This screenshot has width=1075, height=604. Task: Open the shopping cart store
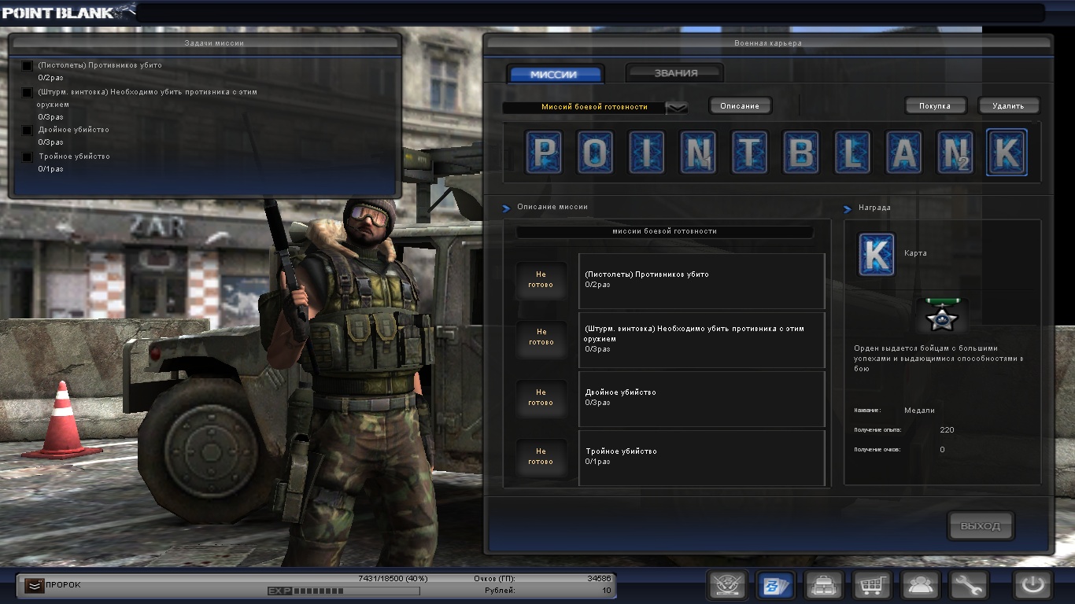872,585
